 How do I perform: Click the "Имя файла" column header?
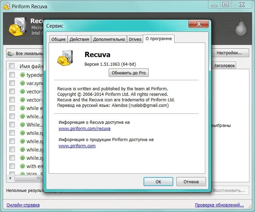tap(31, 66)
